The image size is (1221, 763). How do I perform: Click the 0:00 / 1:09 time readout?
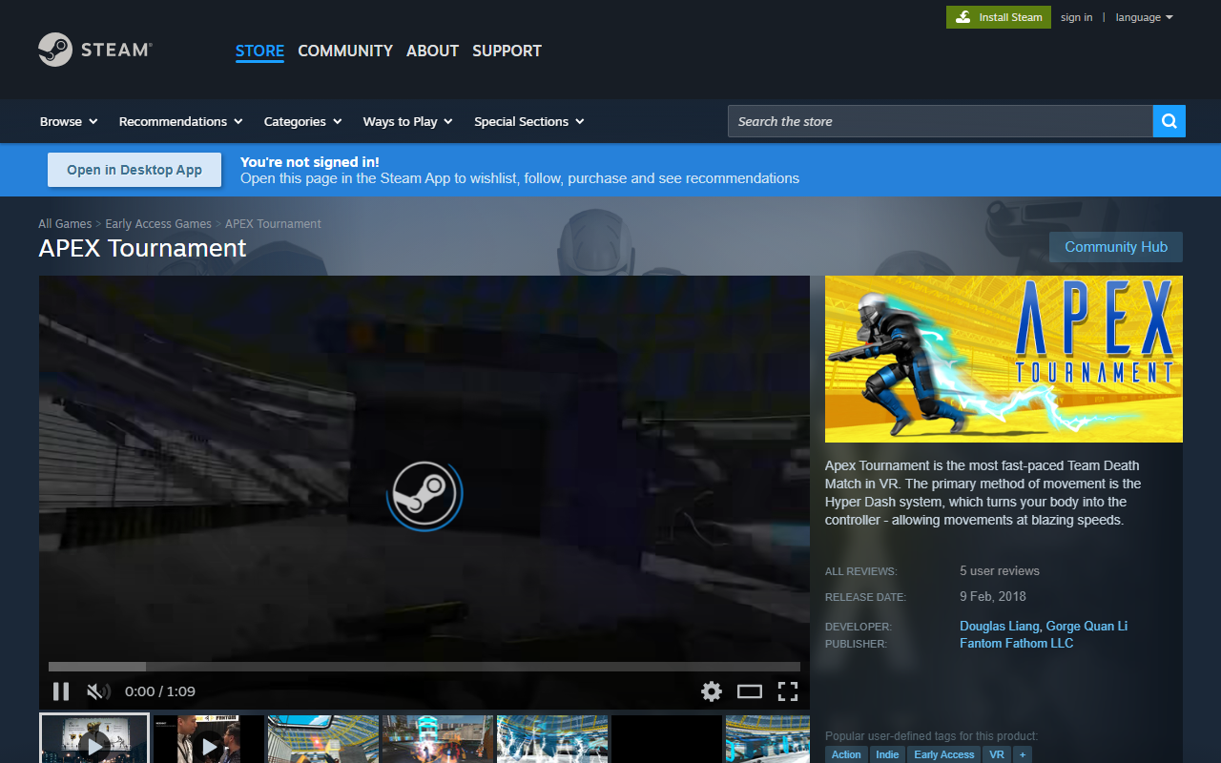tap(160, 691)
